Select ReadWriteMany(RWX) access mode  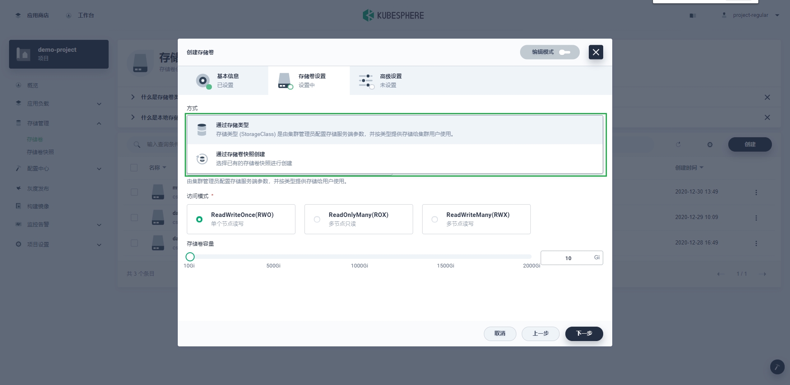point(476,219)
